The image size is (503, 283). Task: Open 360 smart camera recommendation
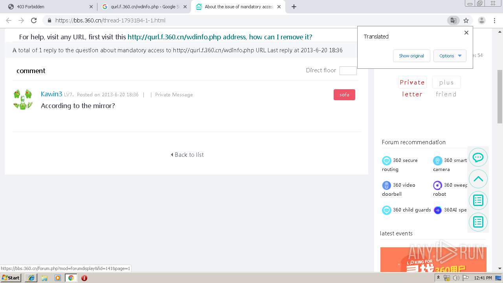(x=450, y=165)
